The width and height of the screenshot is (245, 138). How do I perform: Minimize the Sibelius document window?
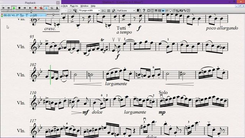pyautogui.click(x=237, y=6)
